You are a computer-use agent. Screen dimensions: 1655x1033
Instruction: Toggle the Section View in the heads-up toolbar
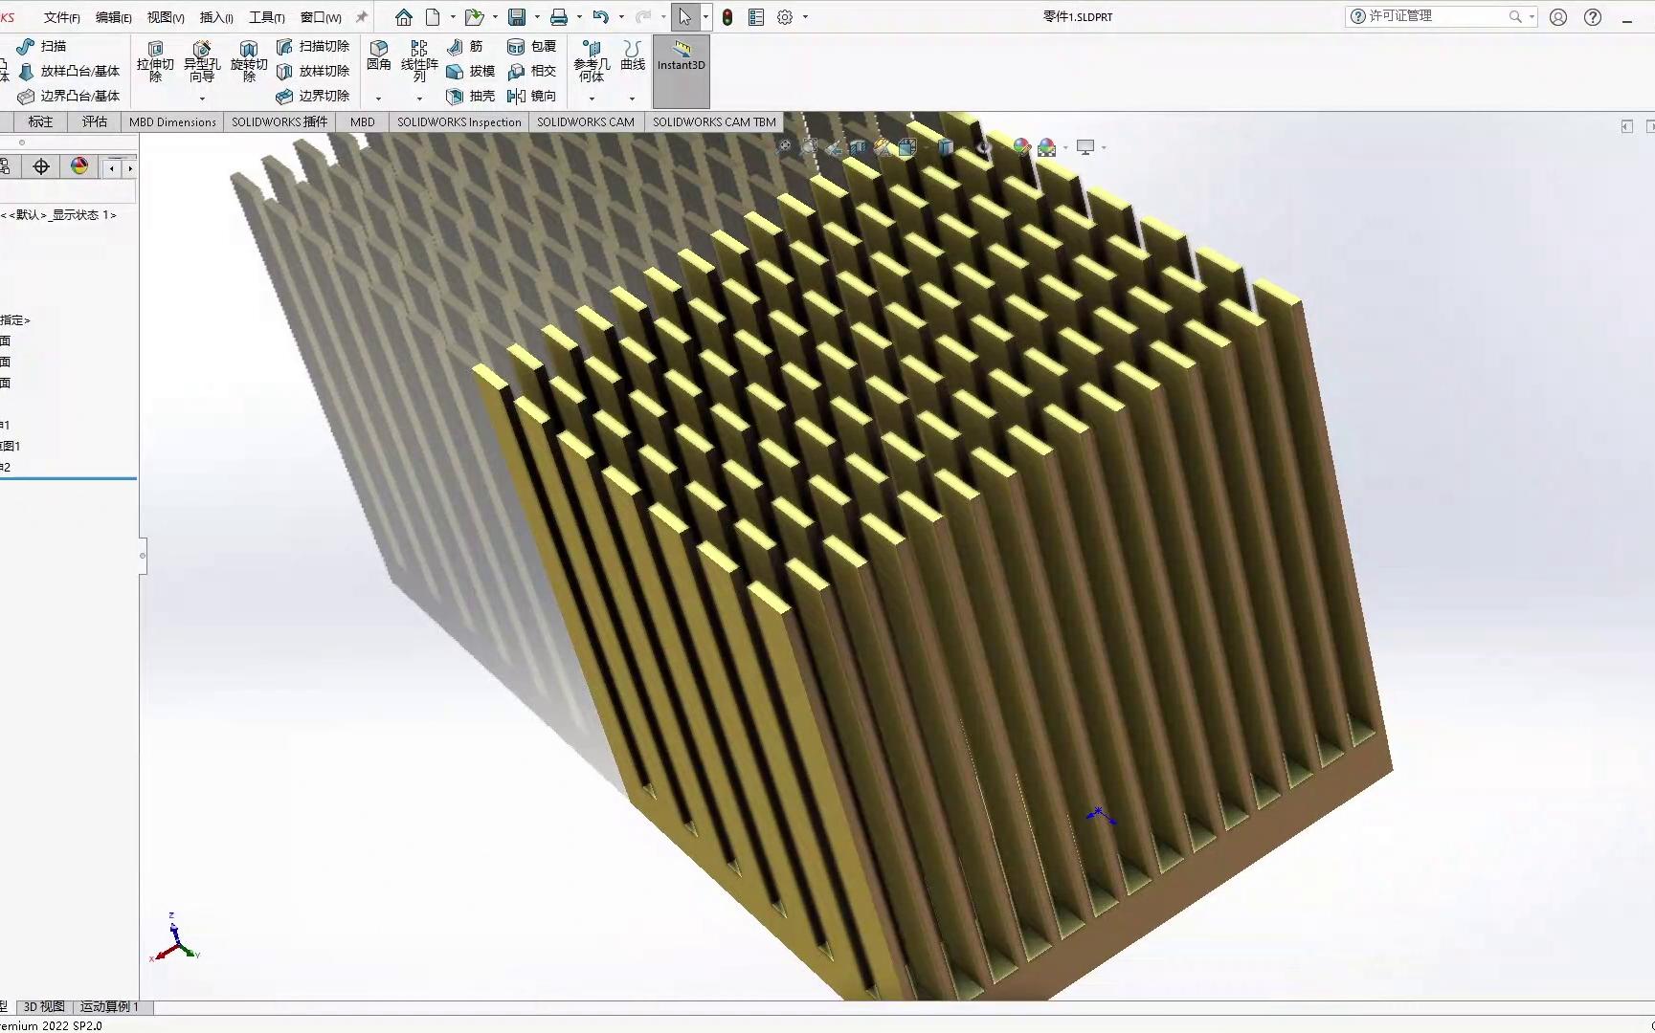coord(860,147)
